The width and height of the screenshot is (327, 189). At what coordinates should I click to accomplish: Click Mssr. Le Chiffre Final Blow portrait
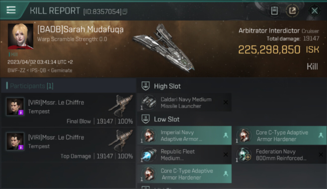15,107
